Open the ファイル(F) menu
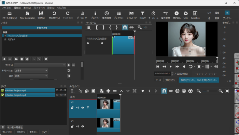 point(6,8)
